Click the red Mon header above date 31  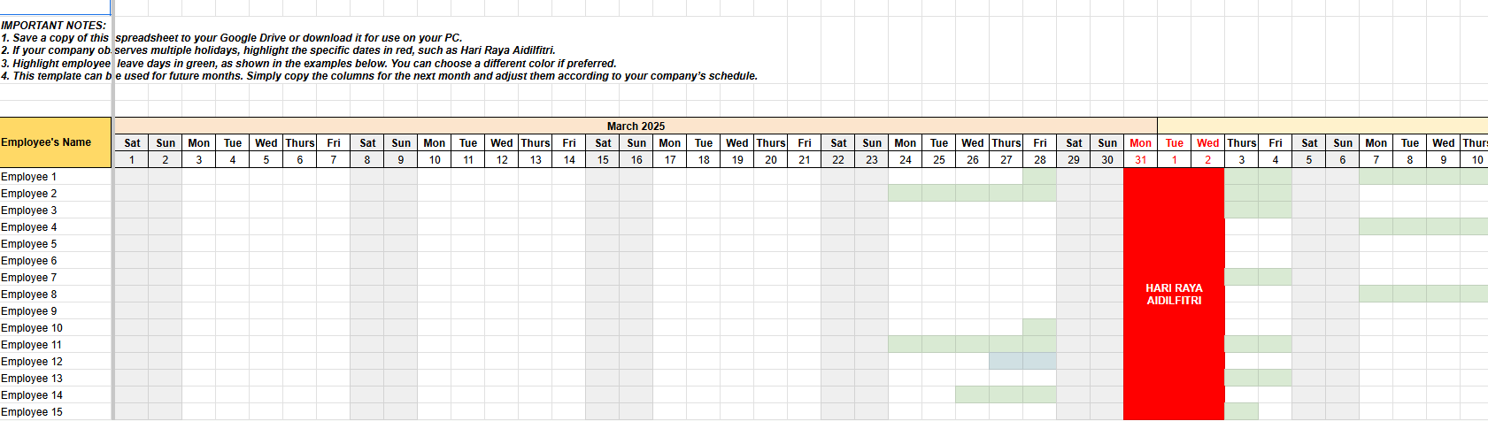coord(1140,143)
